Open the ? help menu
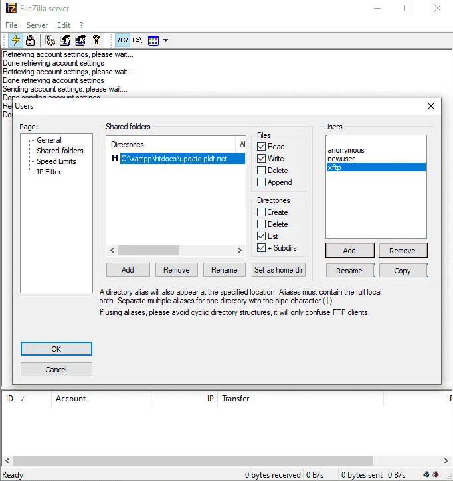Viewport: 453px width, 481px height. point(82,25)
